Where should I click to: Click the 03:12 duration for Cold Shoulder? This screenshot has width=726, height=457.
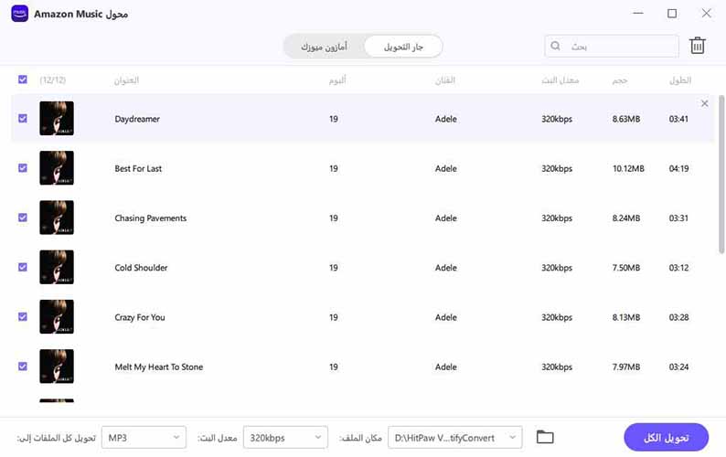pyautogui.click(x=678, y=268)
